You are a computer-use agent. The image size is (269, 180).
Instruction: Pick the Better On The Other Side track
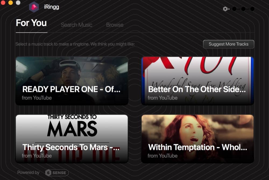tap(197, 81)
